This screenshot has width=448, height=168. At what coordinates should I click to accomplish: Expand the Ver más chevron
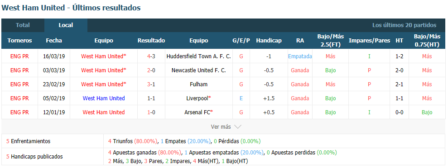tap(238, 127)
